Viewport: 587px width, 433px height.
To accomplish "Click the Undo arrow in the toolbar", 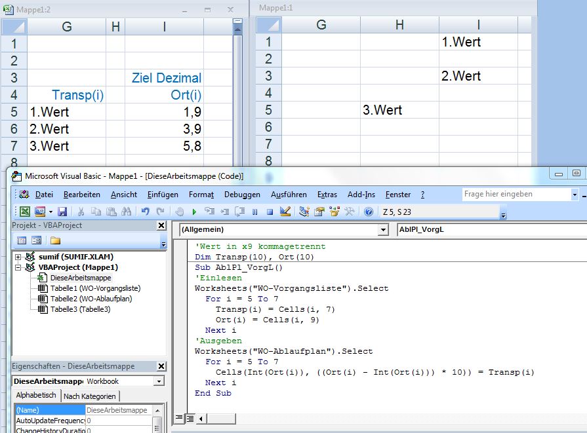I will [145, 212].
